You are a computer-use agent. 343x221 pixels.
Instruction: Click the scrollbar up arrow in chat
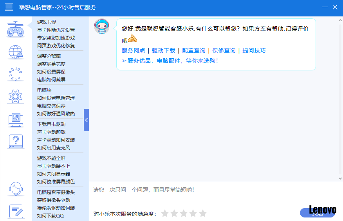coord(340,20)
